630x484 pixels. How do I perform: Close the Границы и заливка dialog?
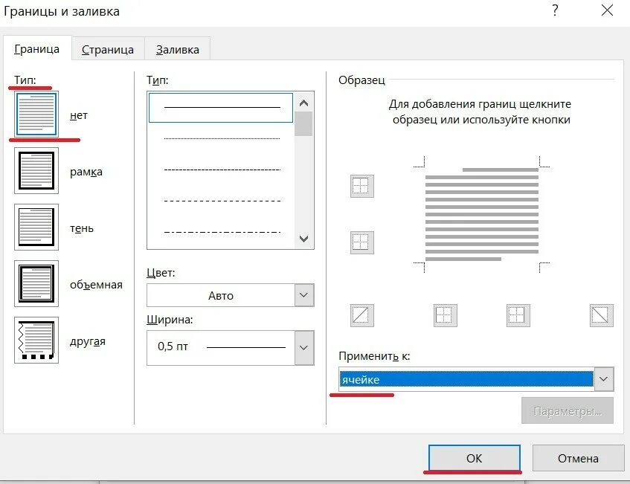pos(607,10)
